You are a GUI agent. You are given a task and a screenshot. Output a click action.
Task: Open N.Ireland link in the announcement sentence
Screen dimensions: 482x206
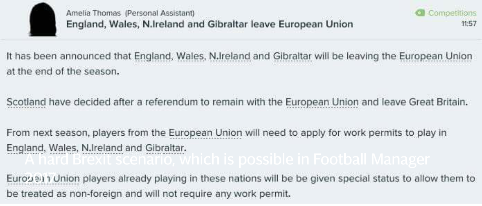tap(229, 56)
